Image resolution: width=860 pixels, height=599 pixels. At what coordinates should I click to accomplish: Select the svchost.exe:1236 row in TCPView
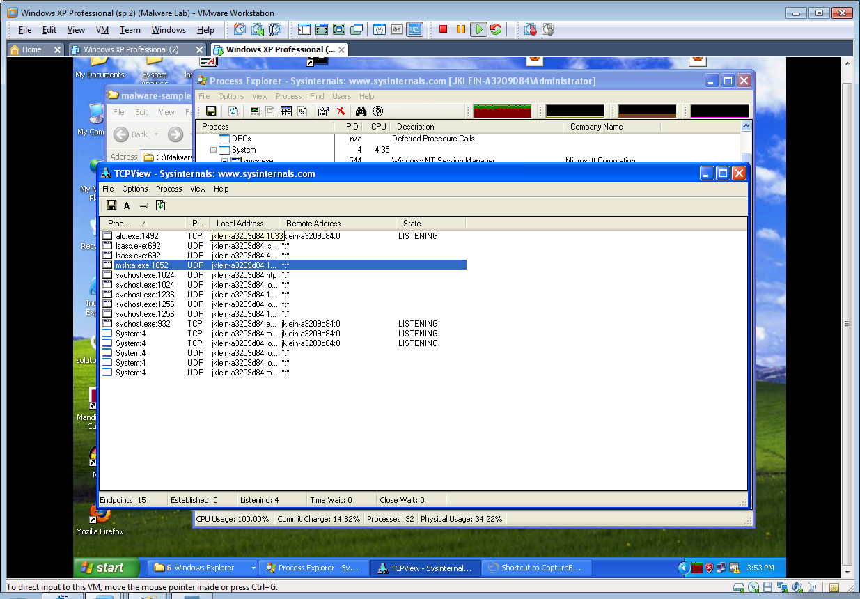tap(284, 295)
